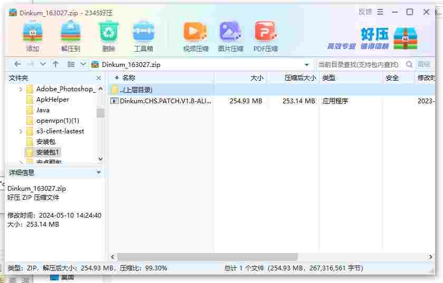Open the 工具箱 toolbox icon
Screen dimensions: 443x283
(144, 36)
